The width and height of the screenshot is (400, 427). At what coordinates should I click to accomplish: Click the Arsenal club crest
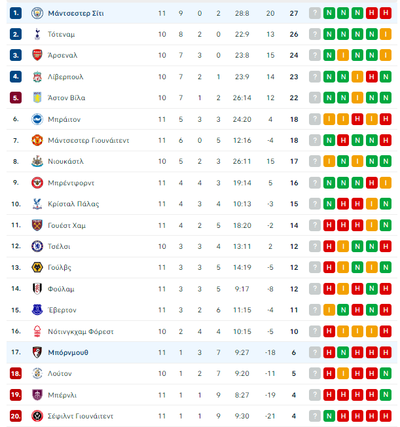[37, 55]
